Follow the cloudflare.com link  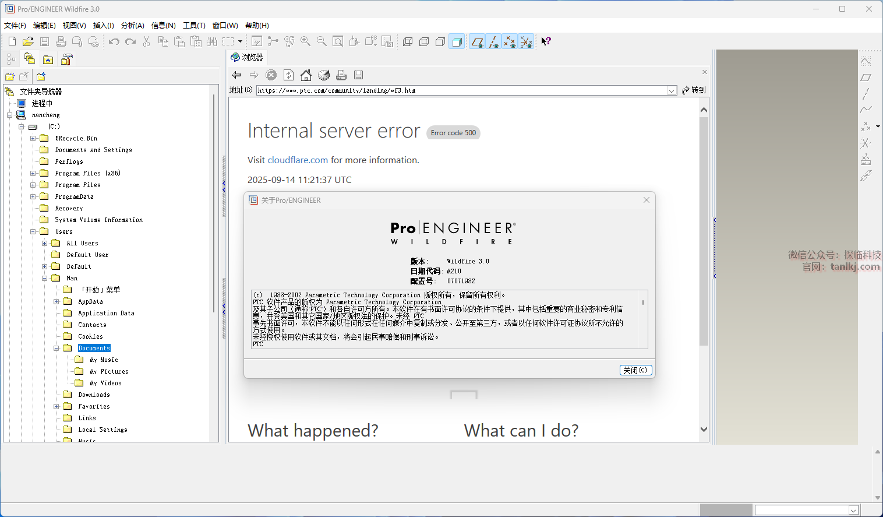298,160
